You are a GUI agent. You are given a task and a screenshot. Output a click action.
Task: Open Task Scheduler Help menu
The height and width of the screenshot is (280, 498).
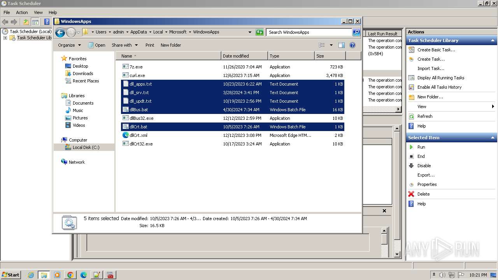(x=53, y=12)
